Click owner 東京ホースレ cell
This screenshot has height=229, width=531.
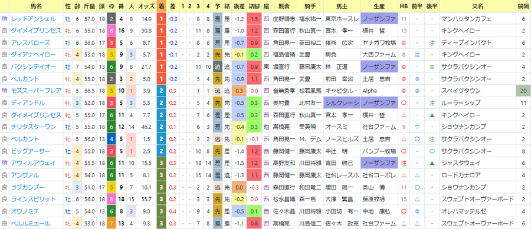[x=342, y=19]
